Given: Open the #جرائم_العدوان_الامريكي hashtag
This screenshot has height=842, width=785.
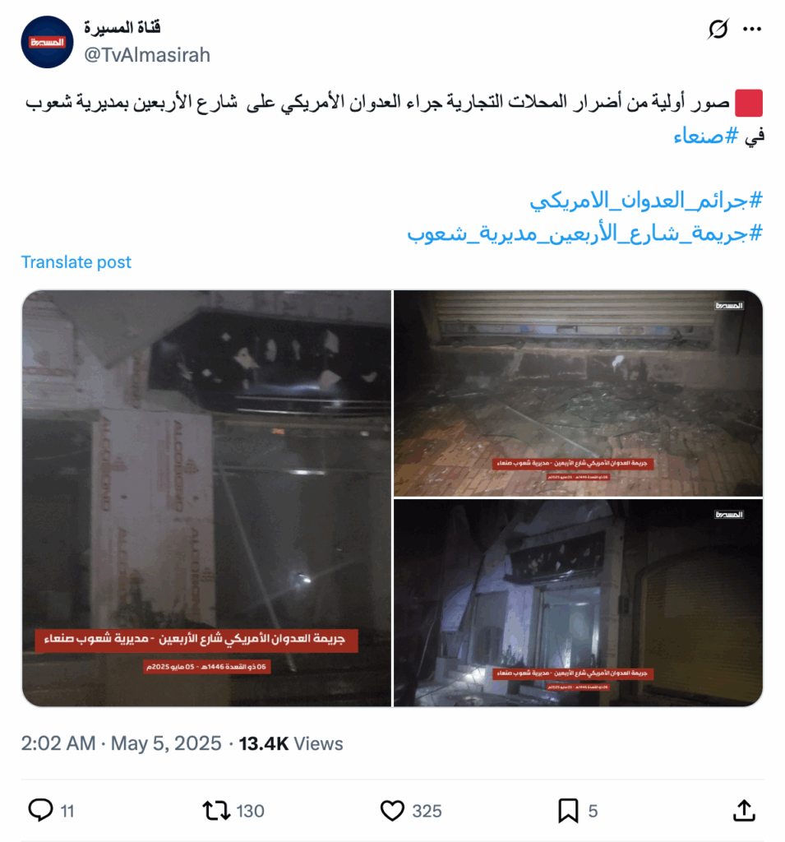Looking at the screenshot, I should (x=646, y=201).
